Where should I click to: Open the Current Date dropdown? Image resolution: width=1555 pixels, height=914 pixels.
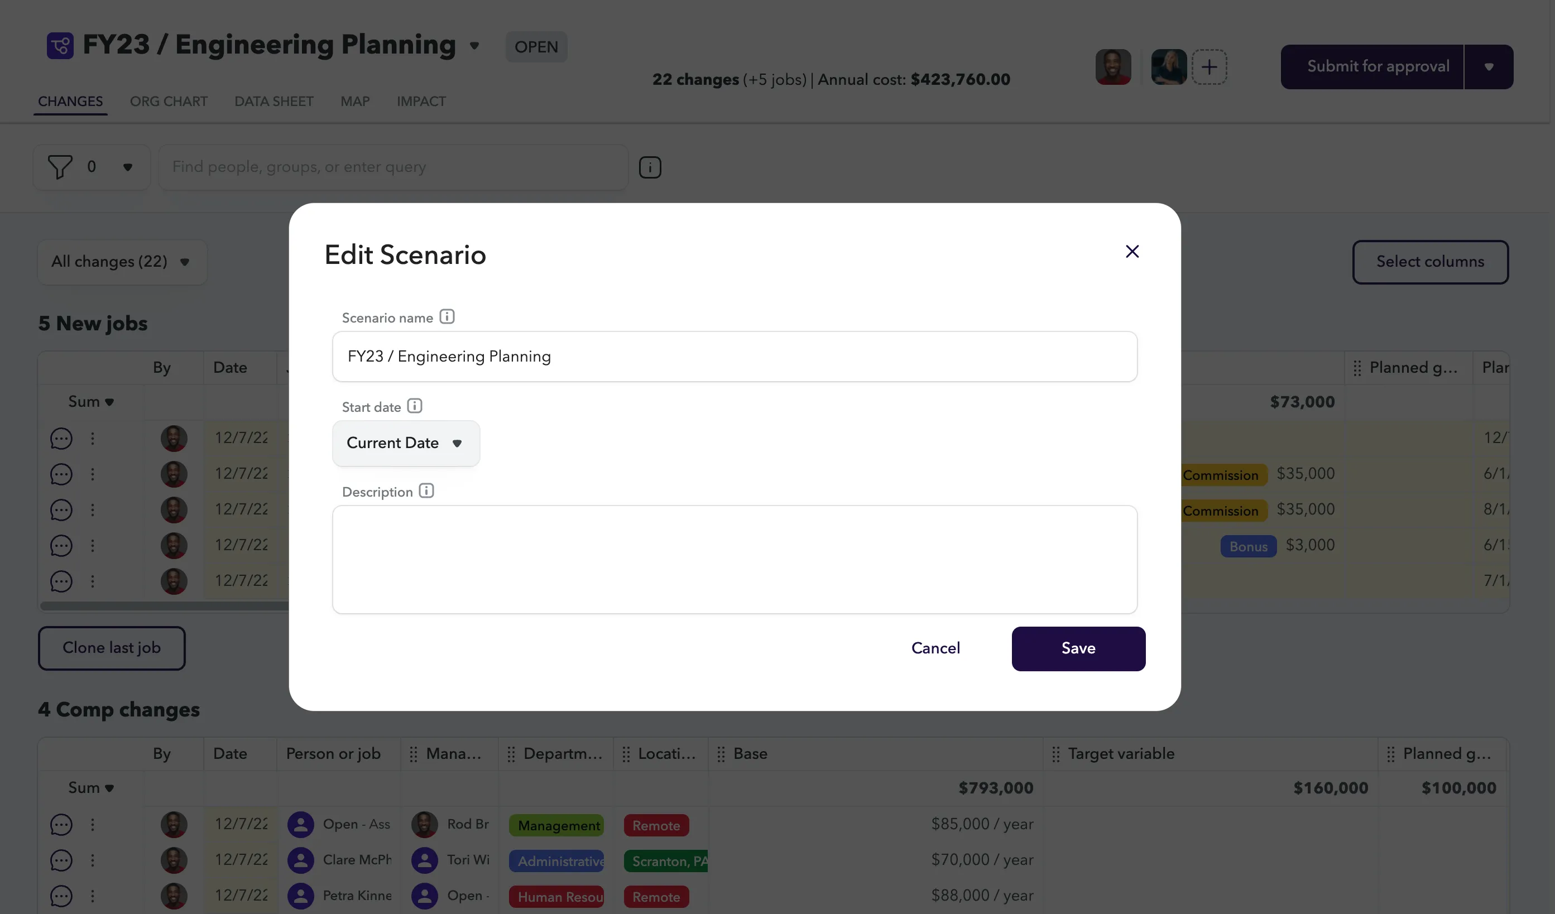pyautogui.click(x=406, y=444)
